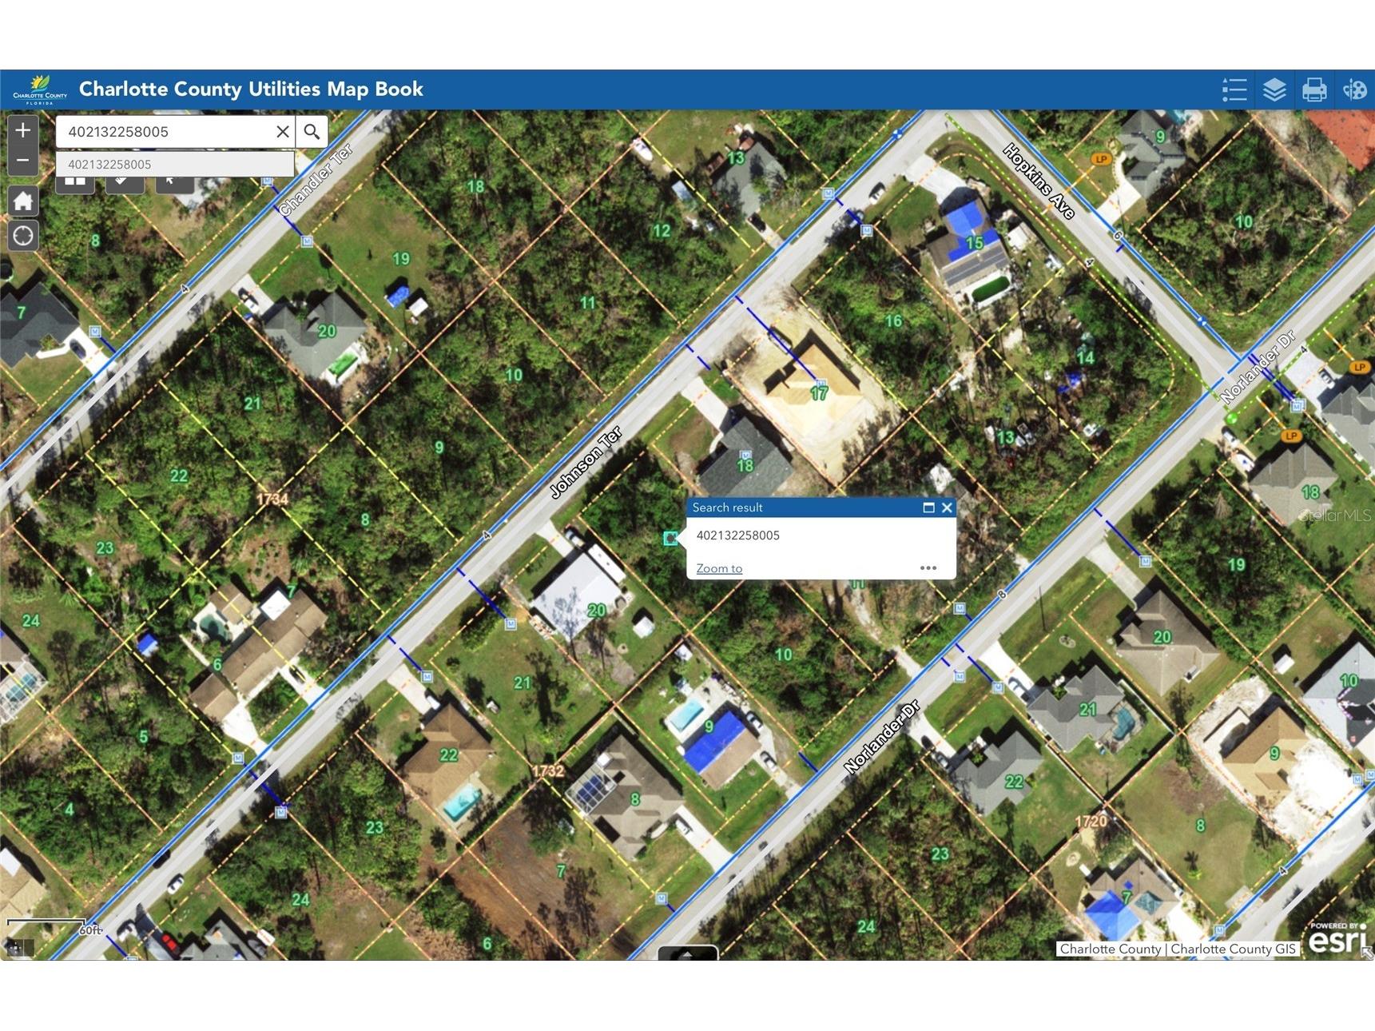Click the orange block number 1734 label

(x=272, y=499)
